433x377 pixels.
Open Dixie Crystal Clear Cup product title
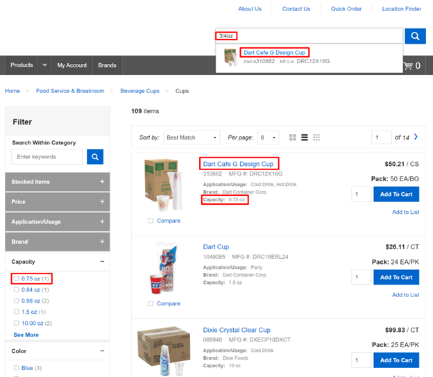click(237, 330)
